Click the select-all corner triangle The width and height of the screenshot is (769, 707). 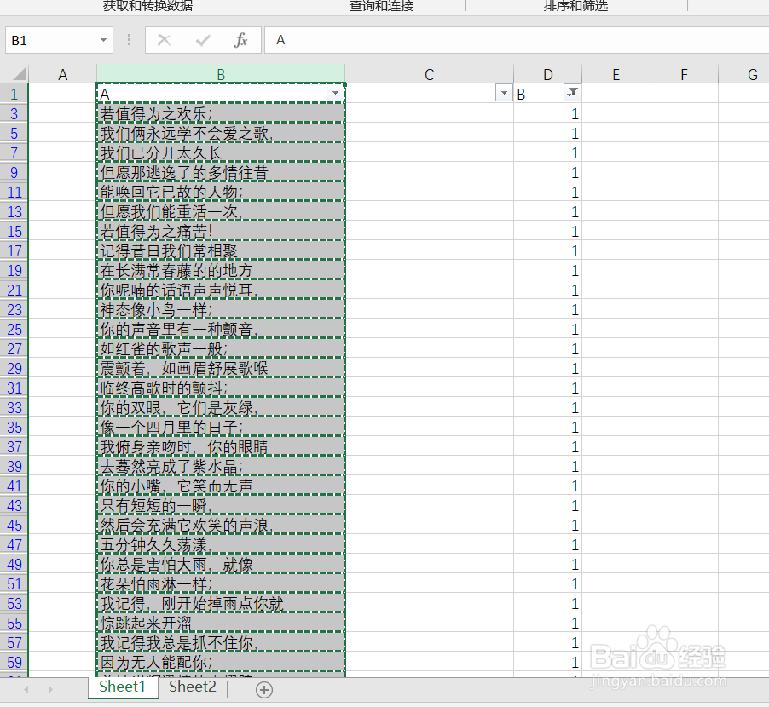19,74
